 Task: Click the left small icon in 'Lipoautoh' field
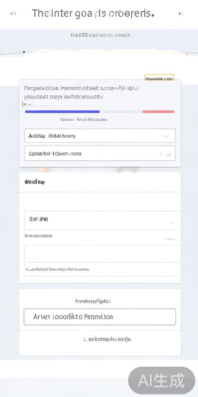tap(161, 154)
